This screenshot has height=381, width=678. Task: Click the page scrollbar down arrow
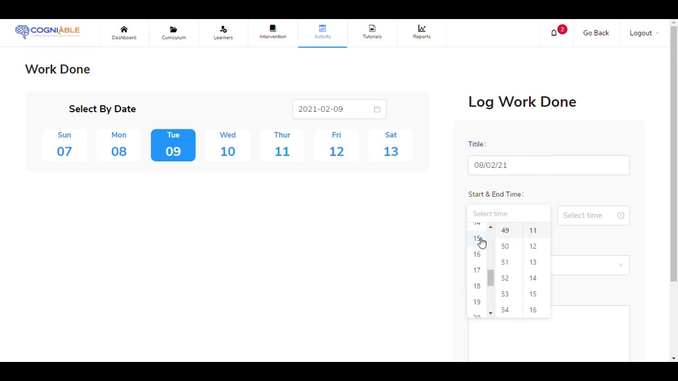pos(674,358)
